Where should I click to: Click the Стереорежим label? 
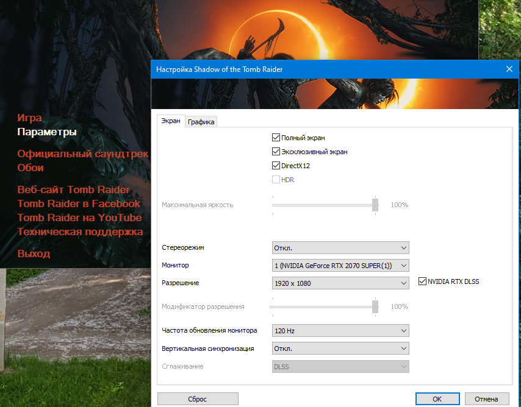pos(183,247)
